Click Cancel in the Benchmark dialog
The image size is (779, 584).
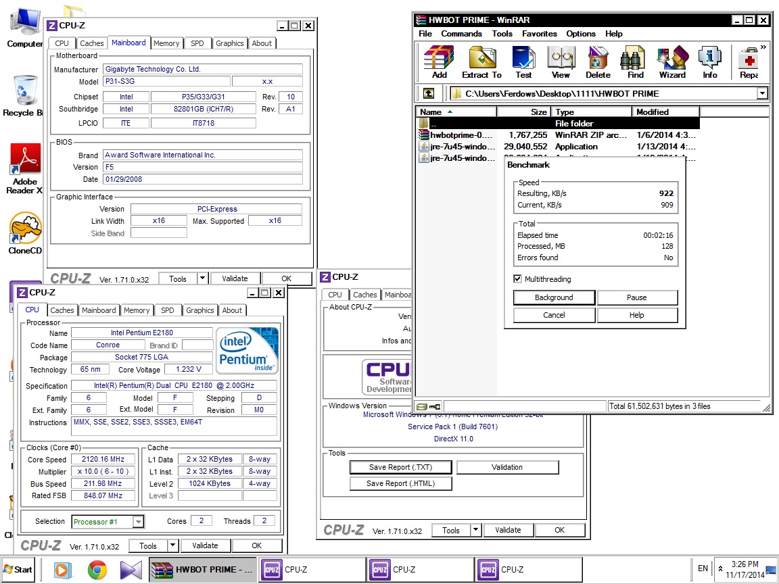554,315
